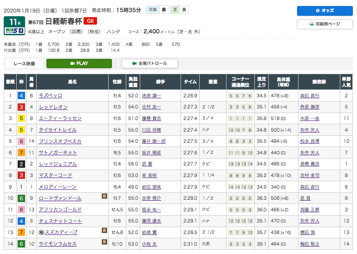Image resolution: width=357 pixels, height=254 pixels.
Task: Open the 全周パトロール patrol video
Action: coord(149,63)
